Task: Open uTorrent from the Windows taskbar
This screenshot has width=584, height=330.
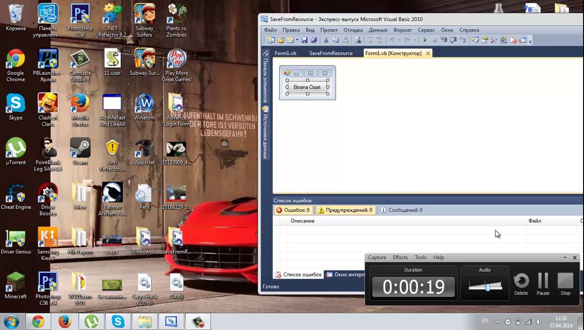Action: pos(91,322)
